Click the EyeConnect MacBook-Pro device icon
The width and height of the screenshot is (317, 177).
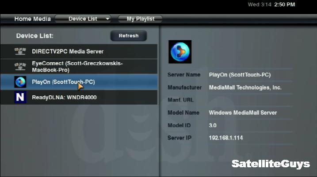[20, 66]
